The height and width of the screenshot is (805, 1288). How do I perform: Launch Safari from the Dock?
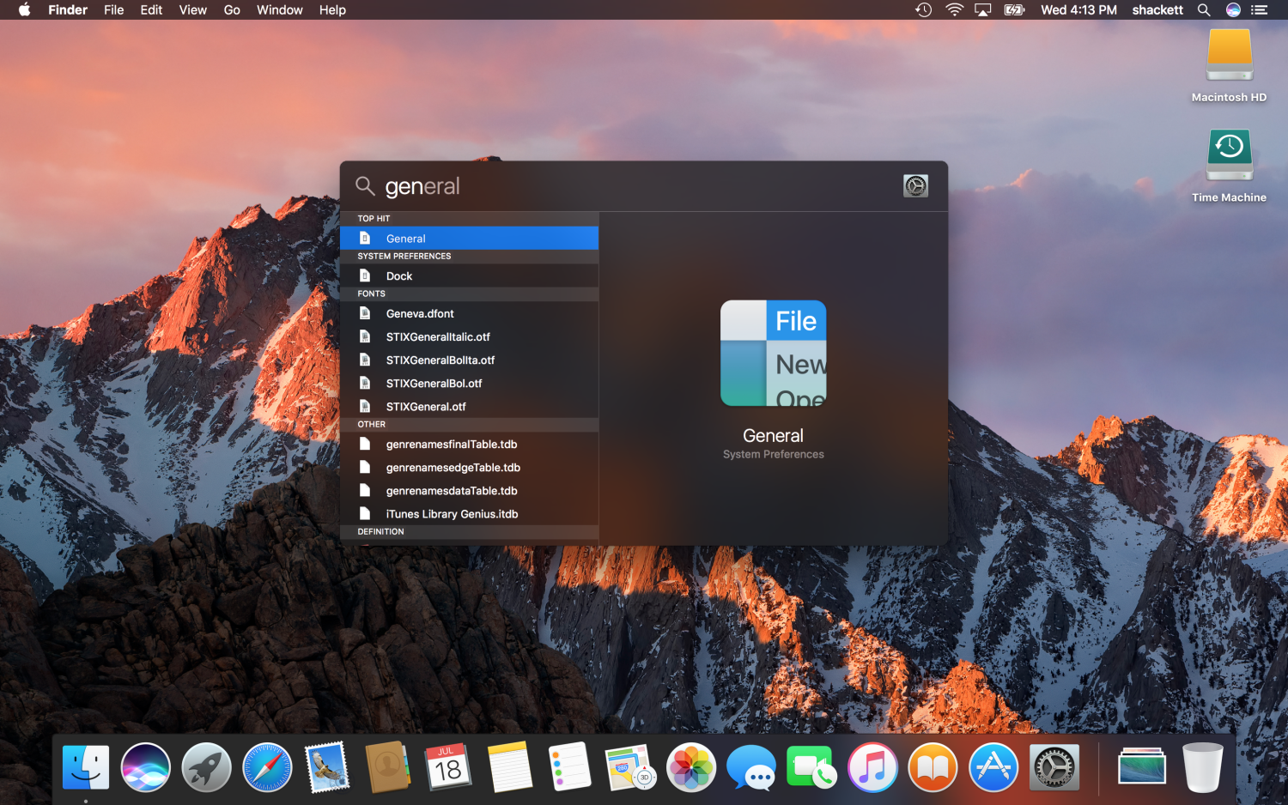pyautogui.click(x=267, y=766)
